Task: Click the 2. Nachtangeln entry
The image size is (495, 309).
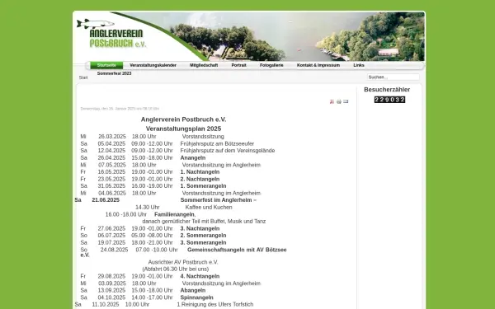Action: [200, 179]
